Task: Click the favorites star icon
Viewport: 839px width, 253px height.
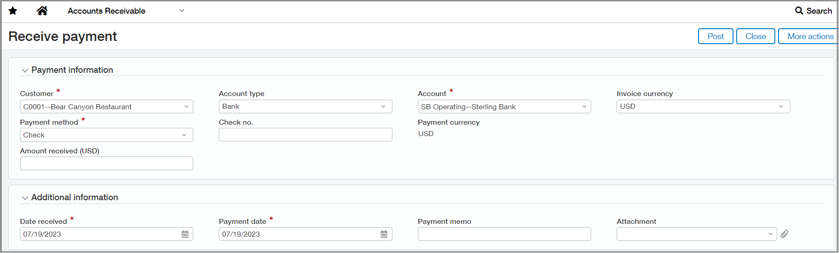Action: point(13,11)
